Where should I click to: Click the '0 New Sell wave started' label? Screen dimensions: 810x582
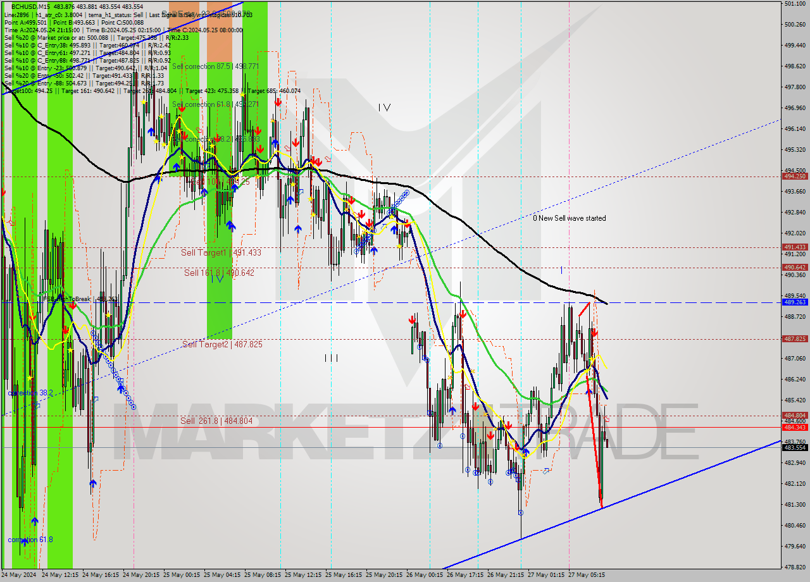click(569, 218)
